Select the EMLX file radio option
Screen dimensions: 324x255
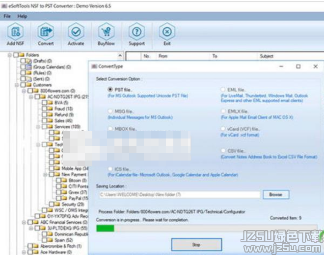[x=223, y=111]
